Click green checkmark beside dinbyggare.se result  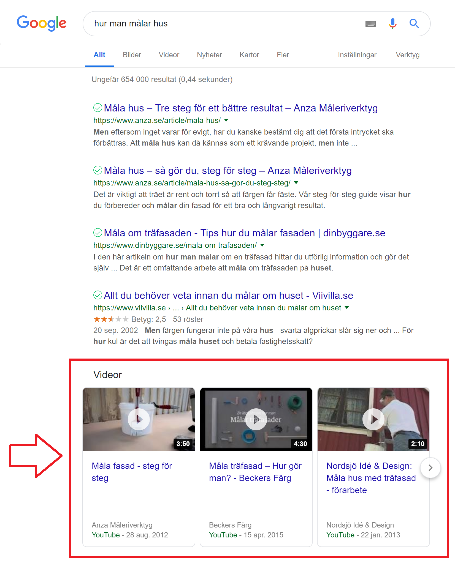(x=97, y=233)
